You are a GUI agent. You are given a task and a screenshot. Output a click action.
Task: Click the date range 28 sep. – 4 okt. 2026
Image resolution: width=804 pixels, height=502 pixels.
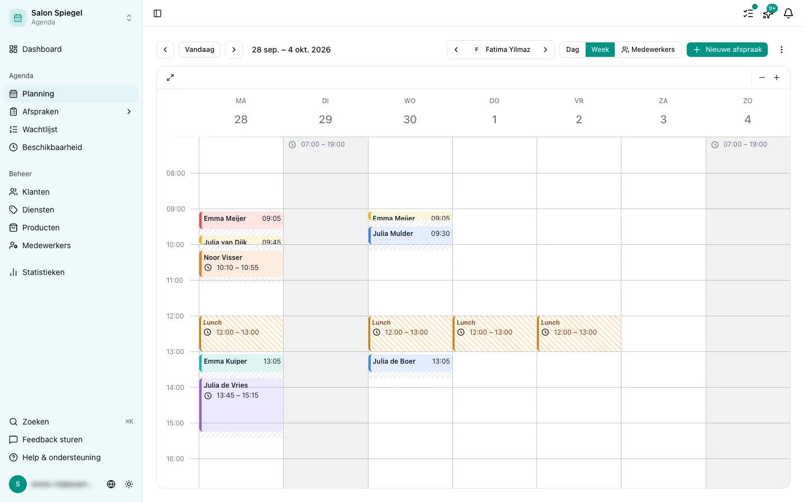tap(291, 50)
